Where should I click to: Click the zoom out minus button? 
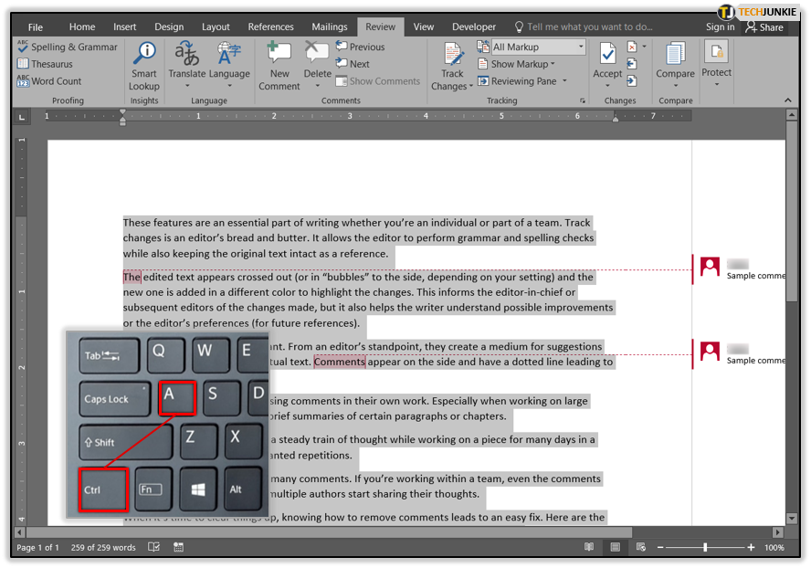point(660,547)
